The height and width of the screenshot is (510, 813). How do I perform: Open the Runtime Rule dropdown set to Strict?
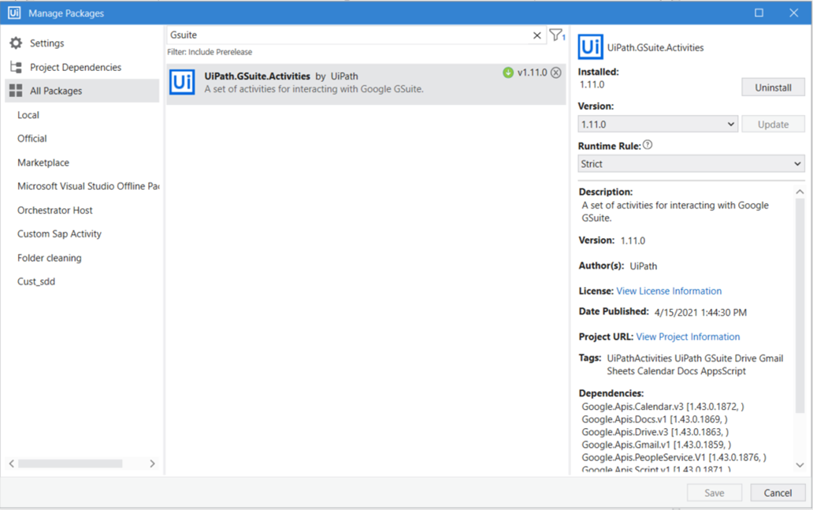point(691,163)
